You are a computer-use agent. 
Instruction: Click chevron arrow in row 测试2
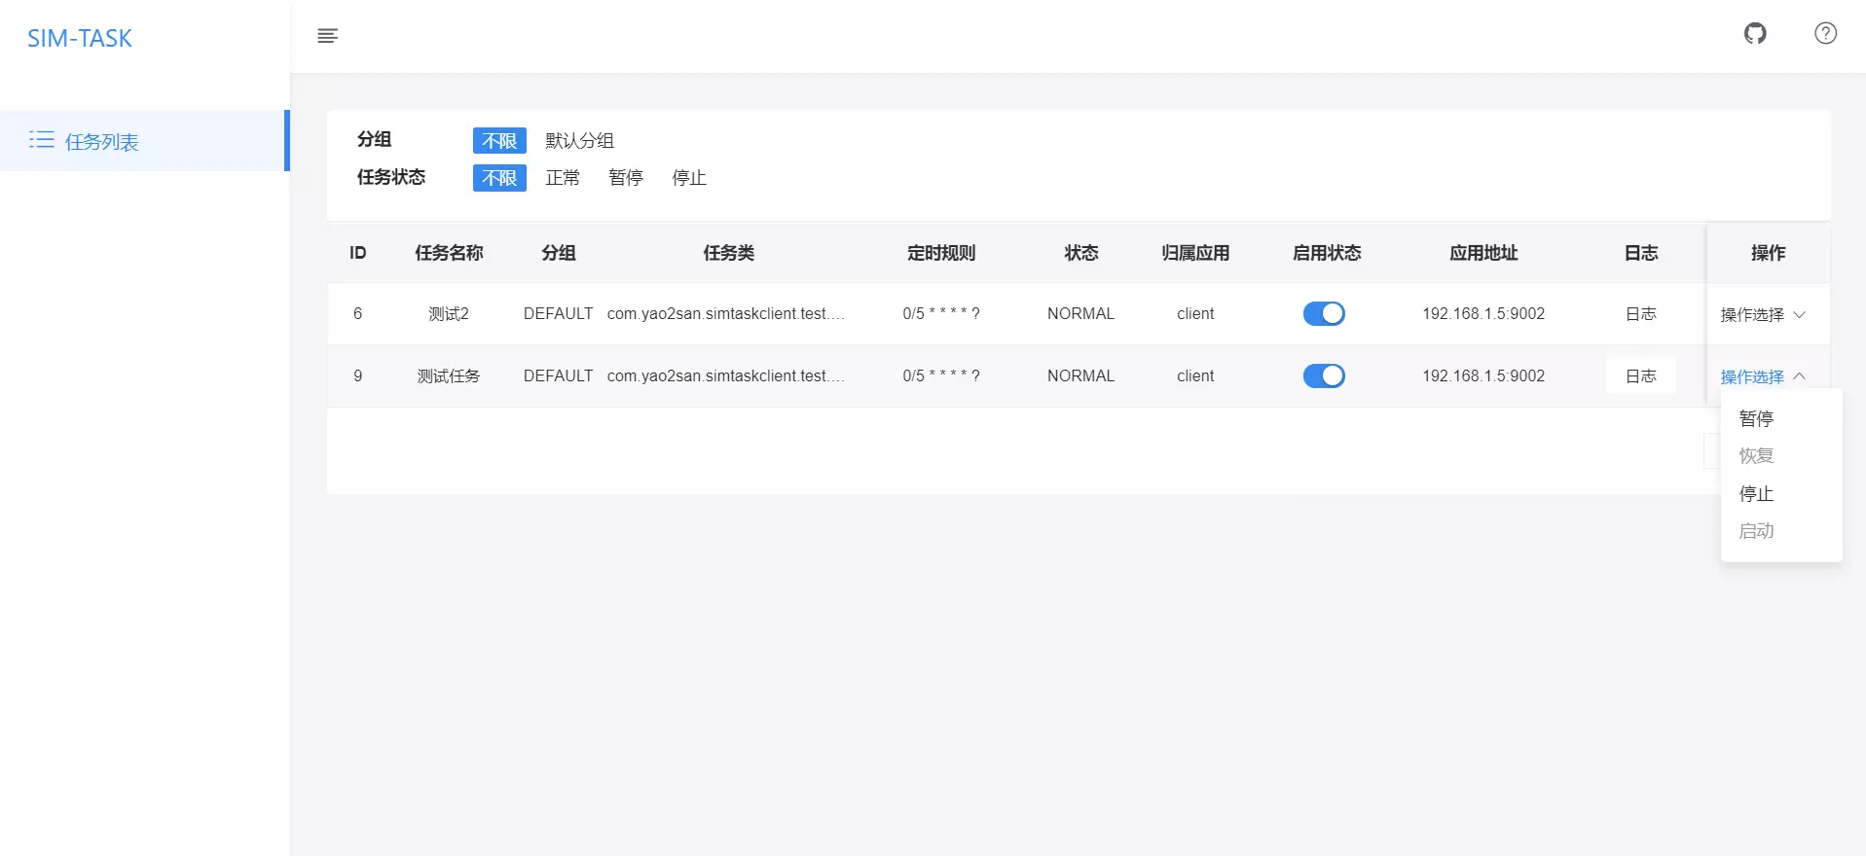1799,314
